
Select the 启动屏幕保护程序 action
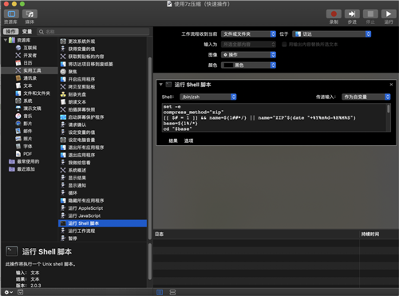82,117
